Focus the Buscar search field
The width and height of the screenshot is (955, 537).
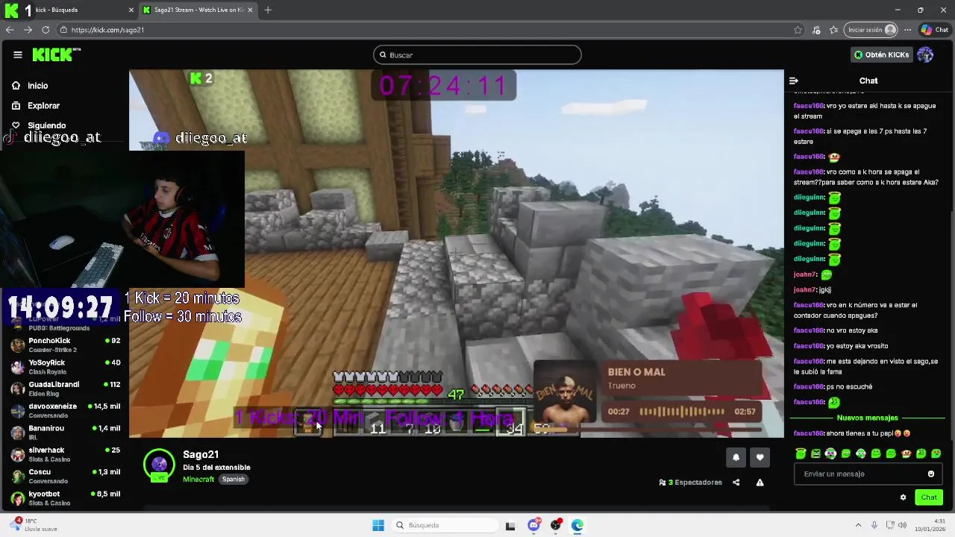477,54
